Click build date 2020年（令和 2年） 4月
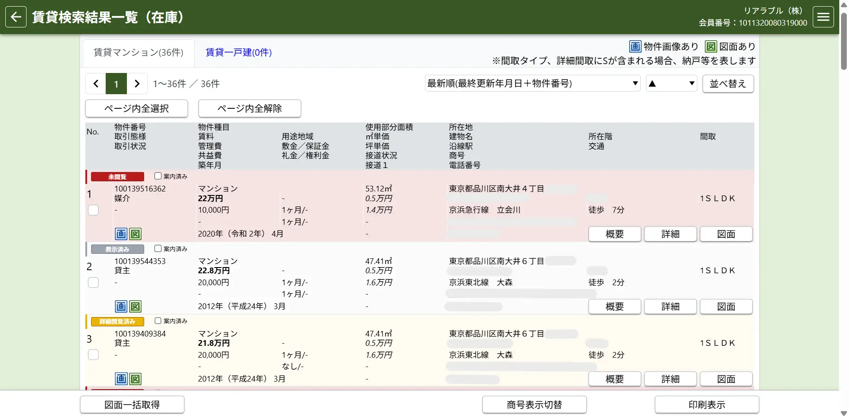Image resolution: width=849 pixels, height=417 pixels. (241, 234)
